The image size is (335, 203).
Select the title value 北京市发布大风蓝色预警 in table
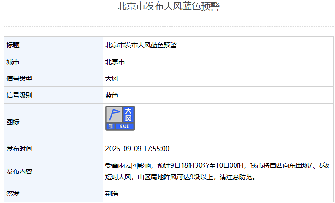click(141, 45)
